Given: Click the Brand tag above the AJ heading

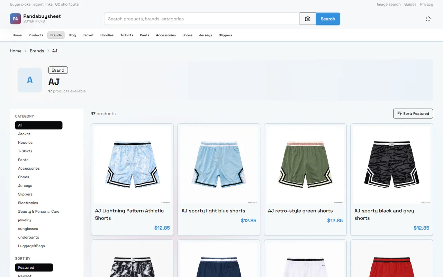Looking at the screenshot, I should (x=58, y=70).
